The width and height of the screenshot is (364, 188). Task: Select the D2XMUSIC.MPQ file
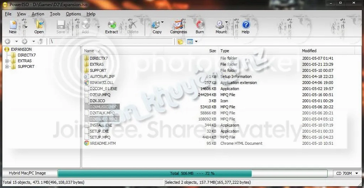[x=104, y=107]
